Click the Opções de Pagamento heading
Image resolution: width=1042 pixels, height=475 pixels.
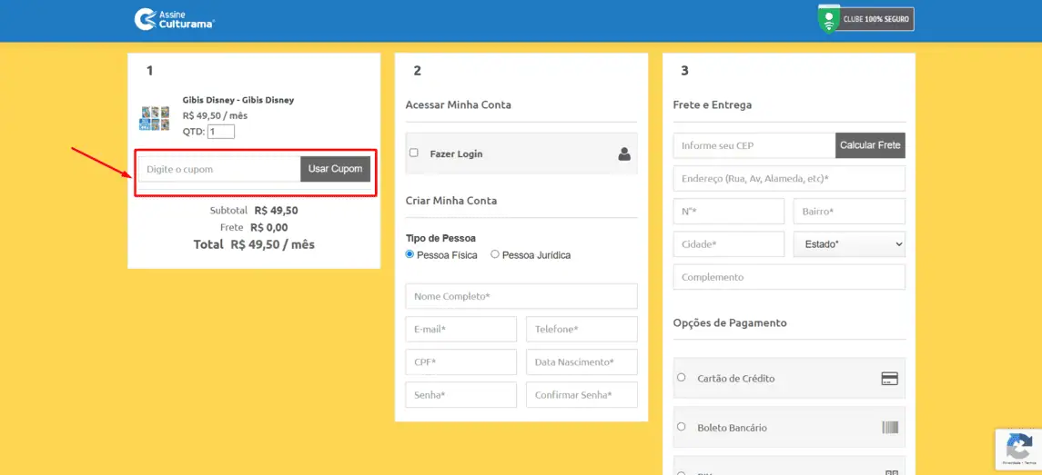[730, 323]
